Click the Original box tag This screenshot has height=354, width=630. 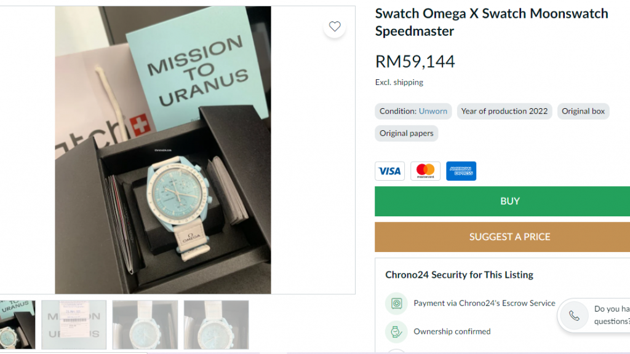583,111
